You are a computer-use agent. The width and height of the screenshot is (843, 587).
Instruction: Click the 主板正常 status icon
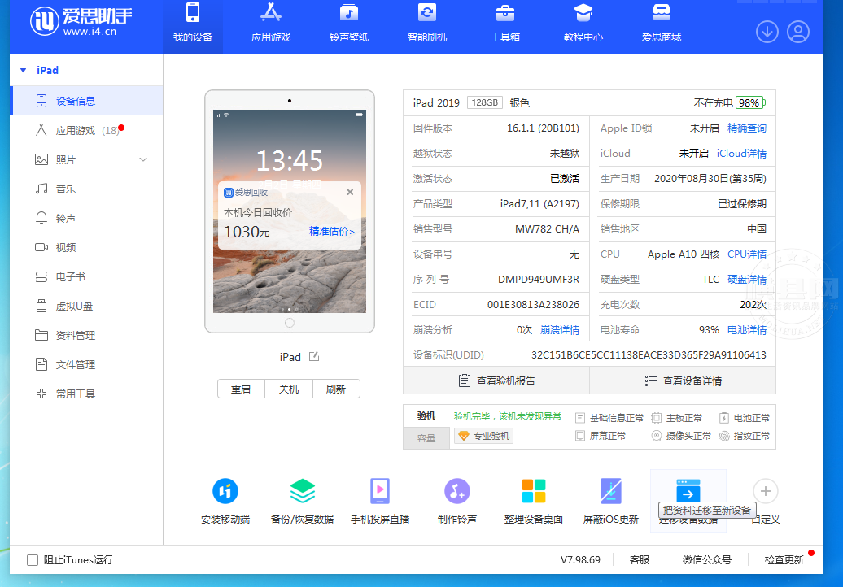click(656, 418)
